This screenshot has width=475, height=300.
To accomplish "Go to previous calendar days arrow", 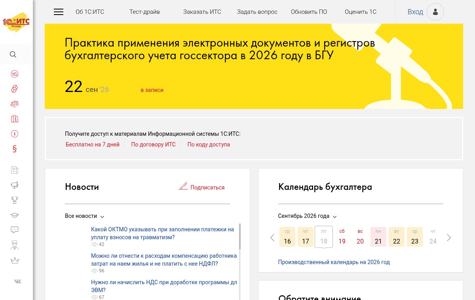I will (272, 238).
